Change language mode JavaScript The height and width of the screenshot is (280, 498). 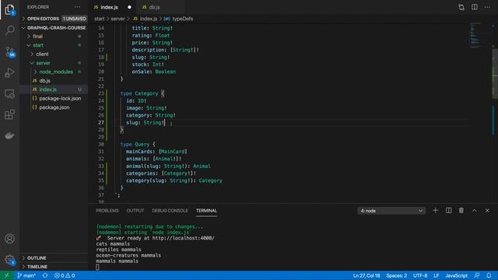pyautogui.click(x=457, y=275)
